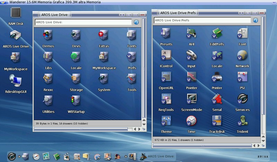Image resolution: width=277 pixels, height=162 pixels.
Task: Open the Locale icon in Prefs window
Action: coord(217,55)
